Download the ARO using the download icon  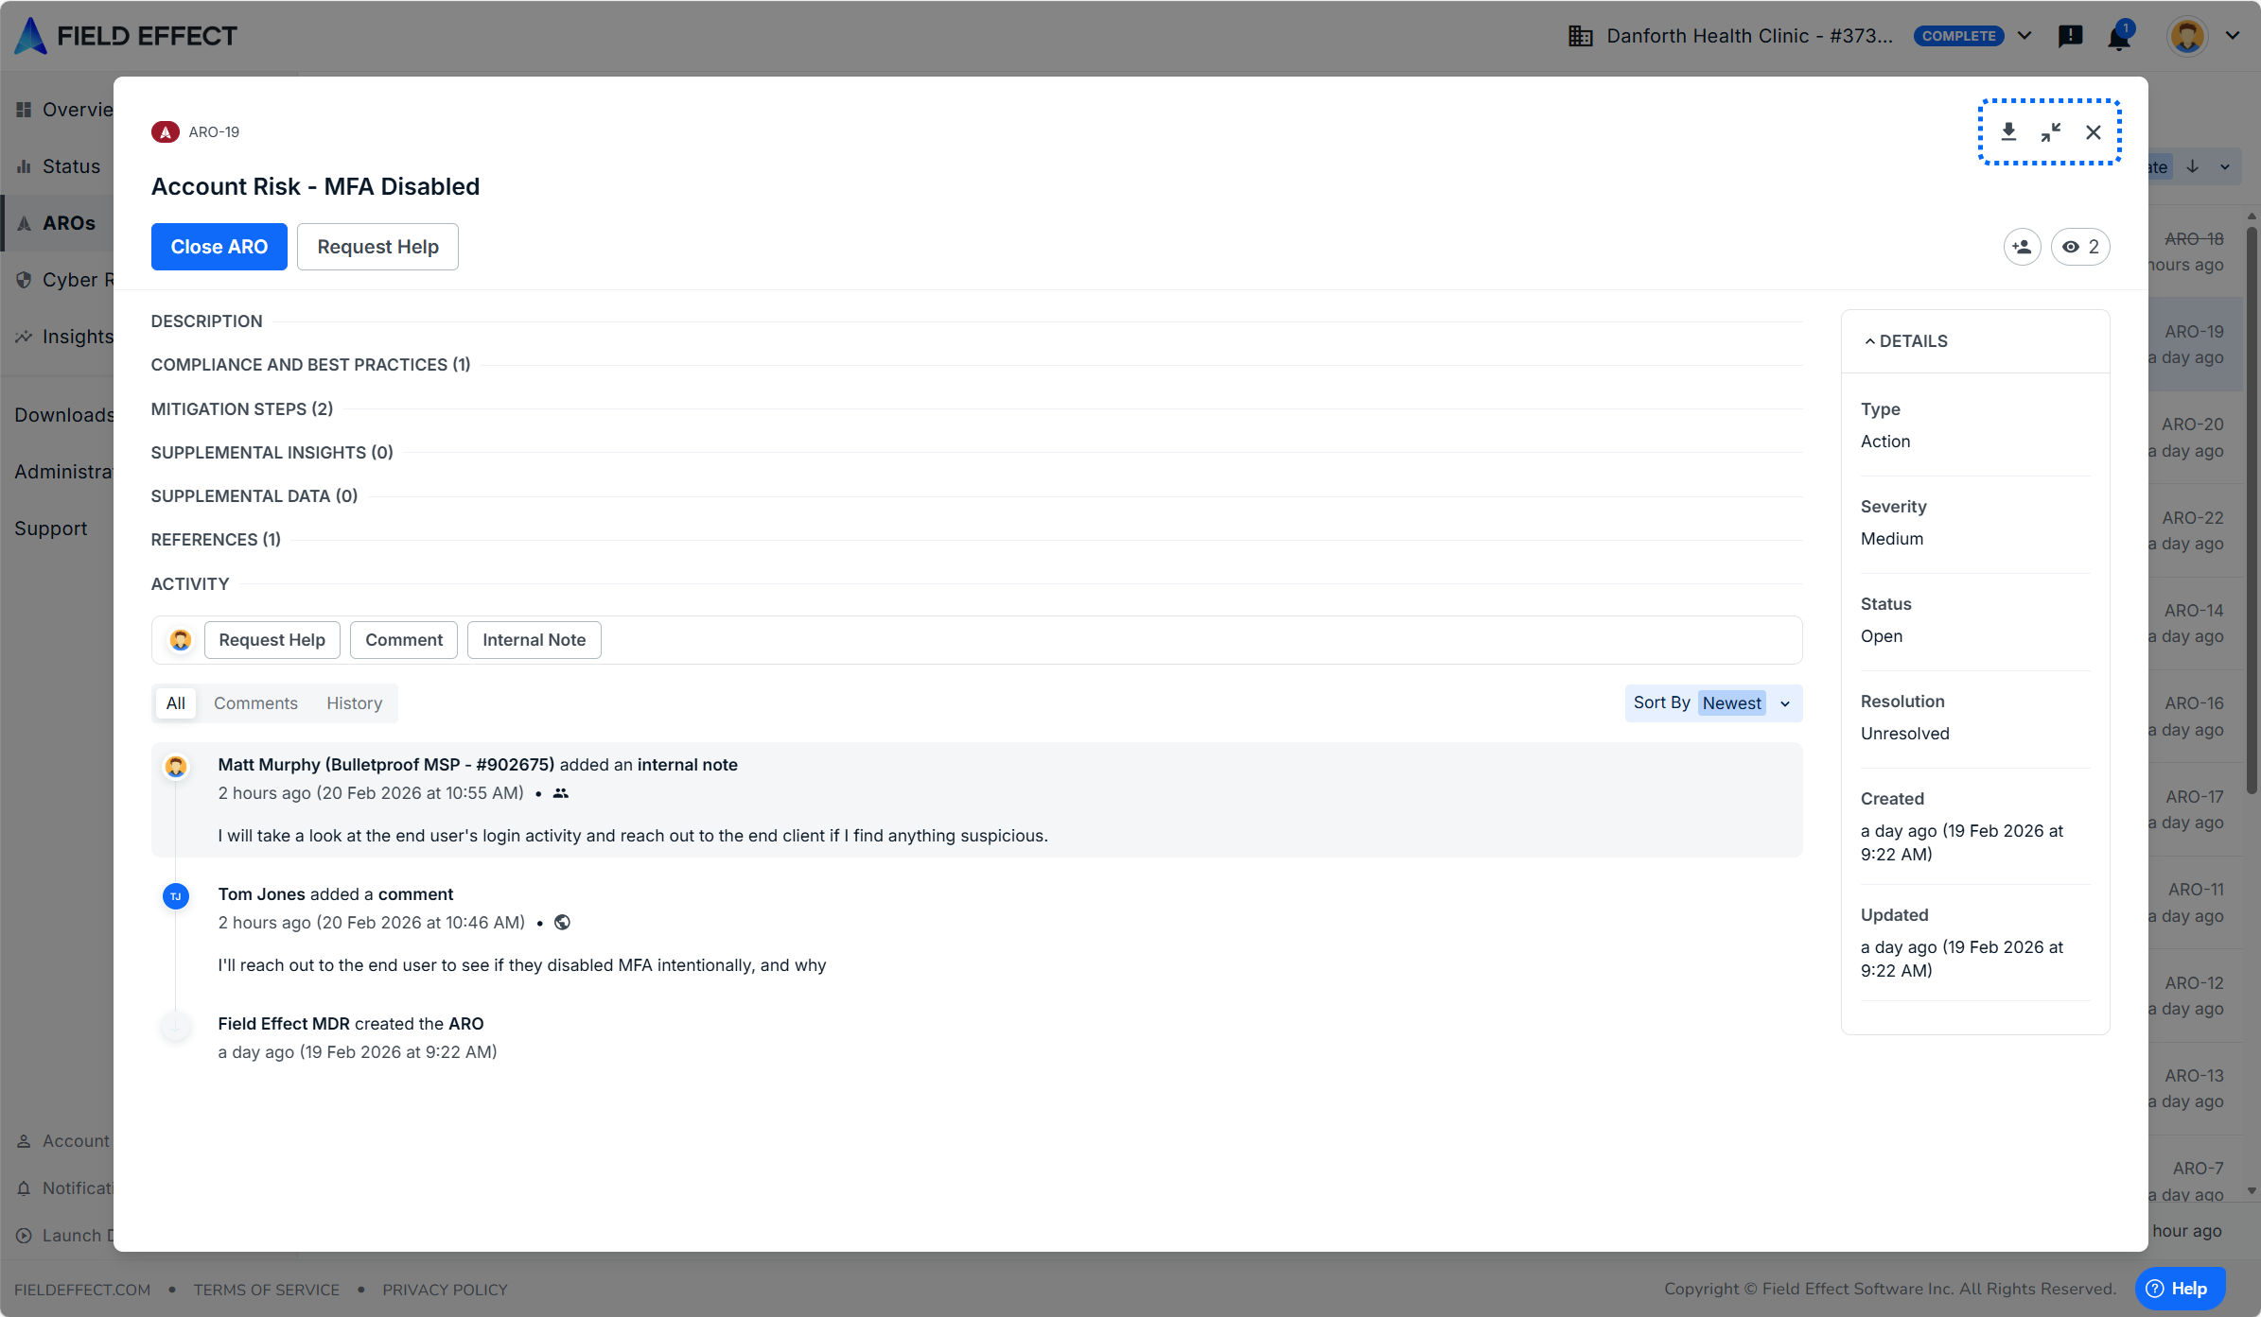pyautogui.click(x=2008, y=132)
